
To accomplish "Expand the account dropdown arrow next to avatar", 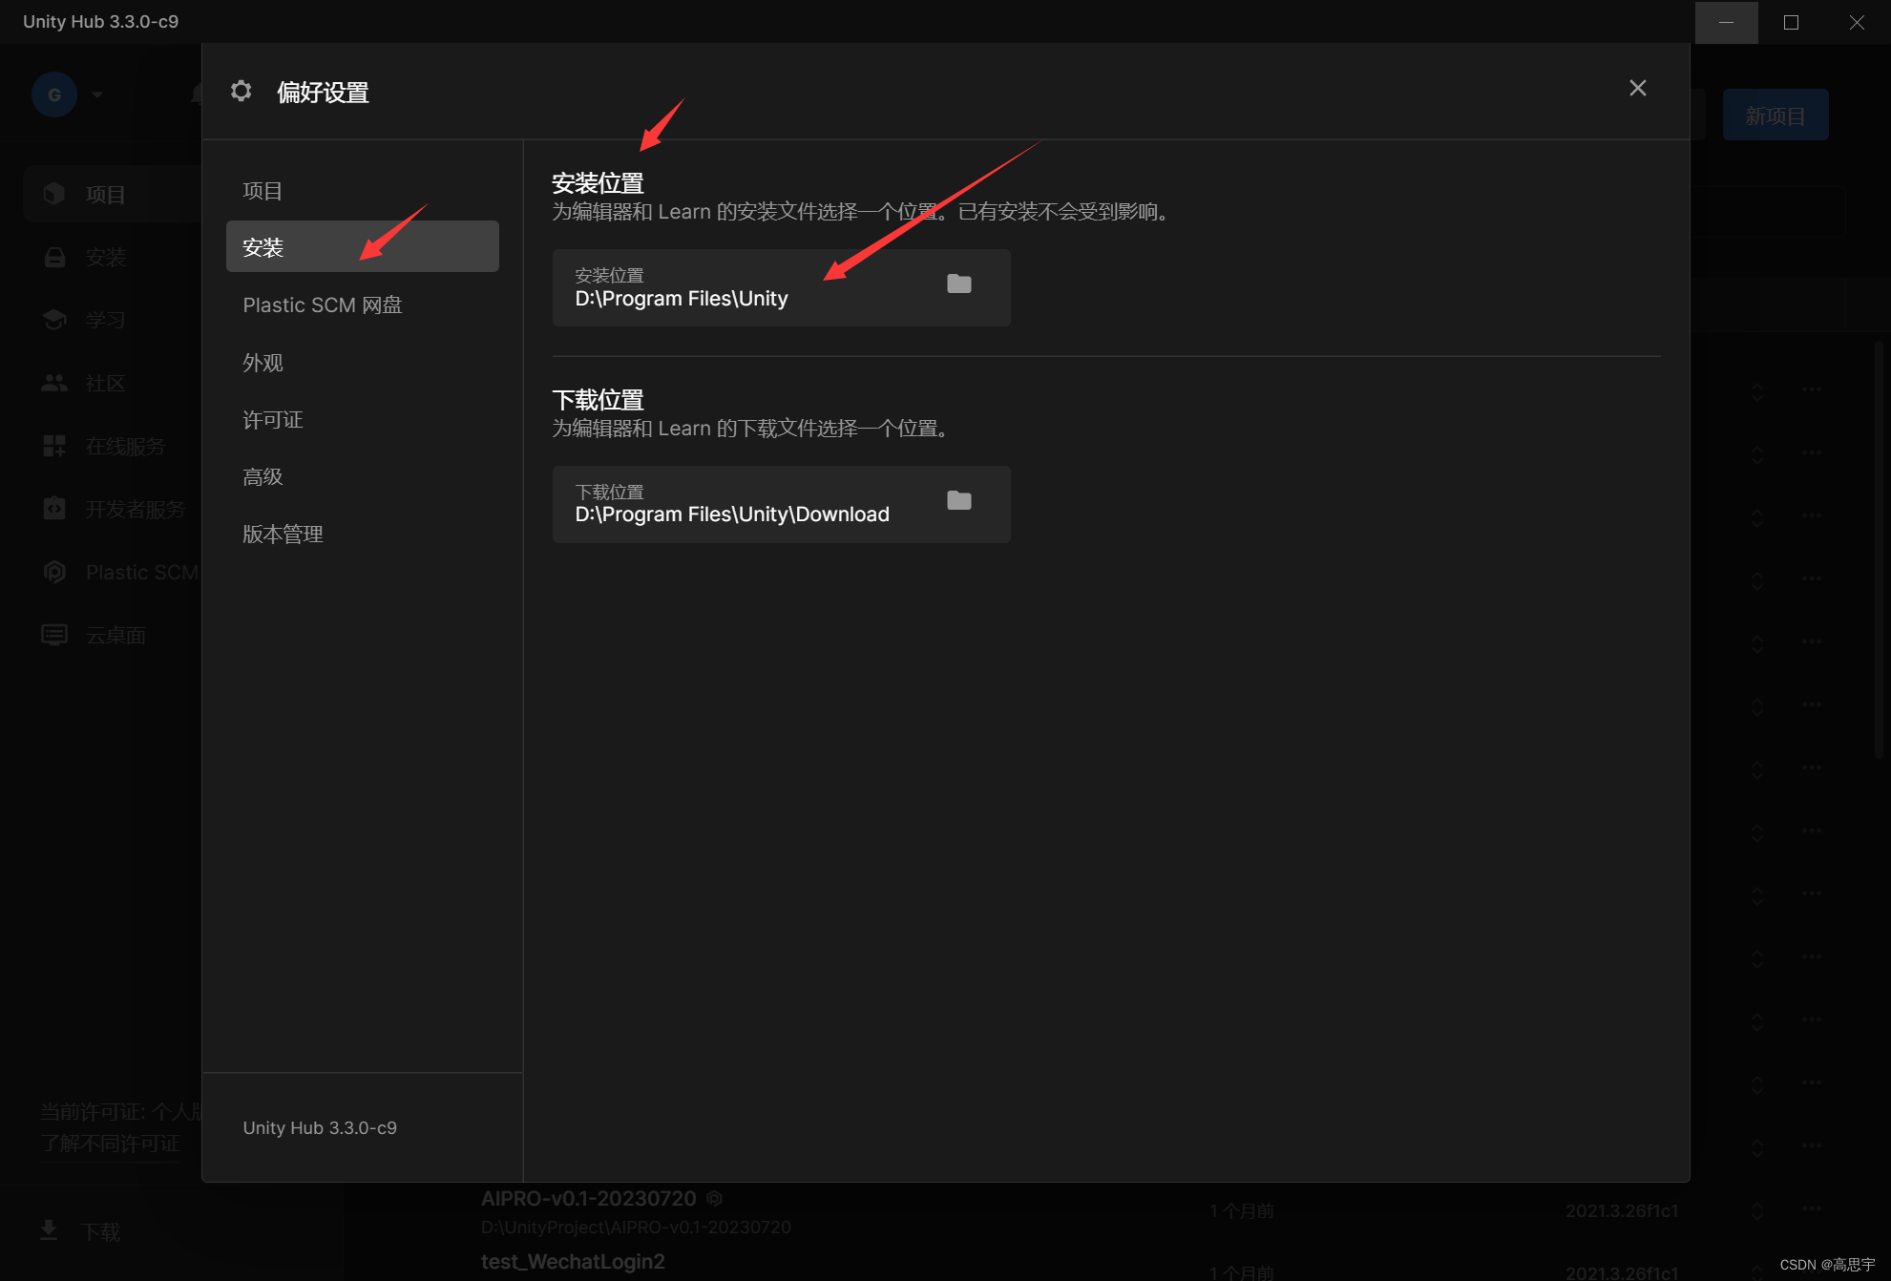I will [97, 94].
